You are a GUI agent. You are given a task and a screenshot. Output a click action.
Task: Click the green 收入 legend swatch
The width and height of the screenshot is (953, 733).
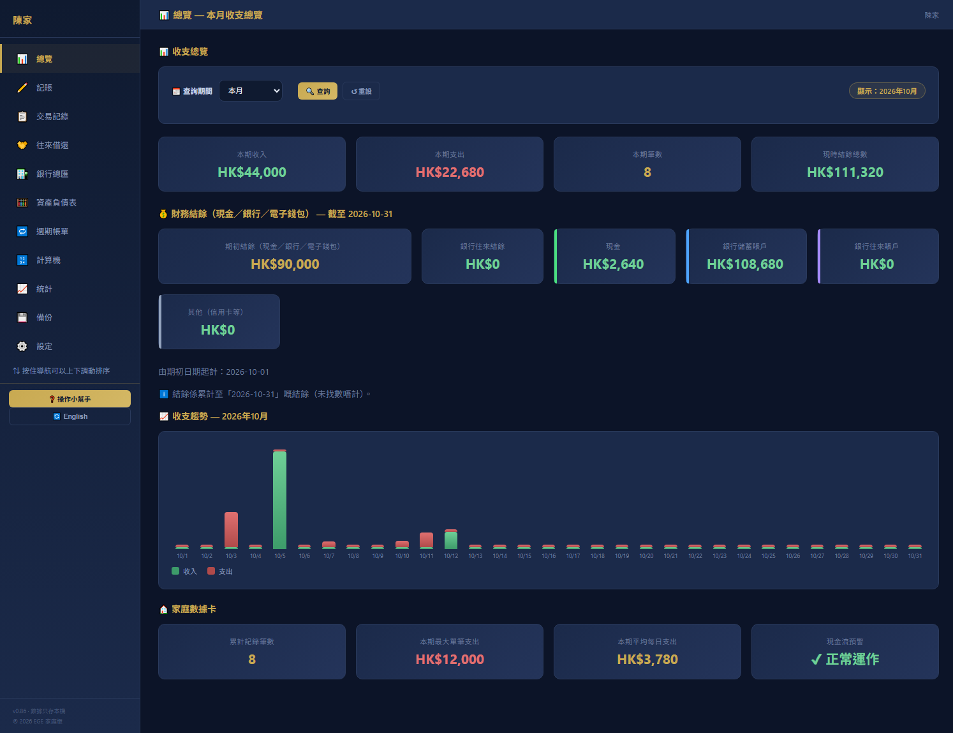point(175,571)
